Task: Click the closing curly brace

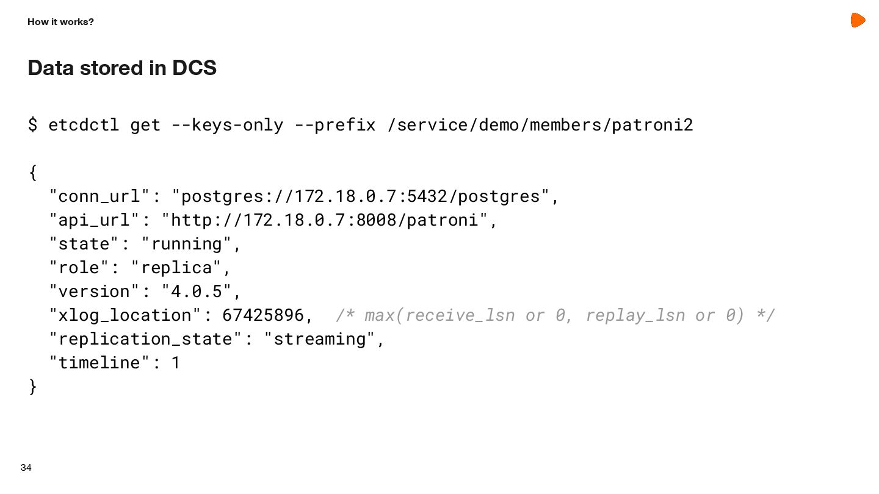Action: pyautogui.click(x=33, y=386)
